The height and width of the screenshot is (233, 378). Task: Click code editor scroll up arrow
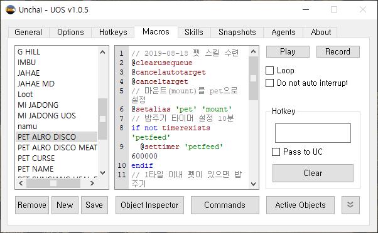pyautogui.click(x=253, y=51)
